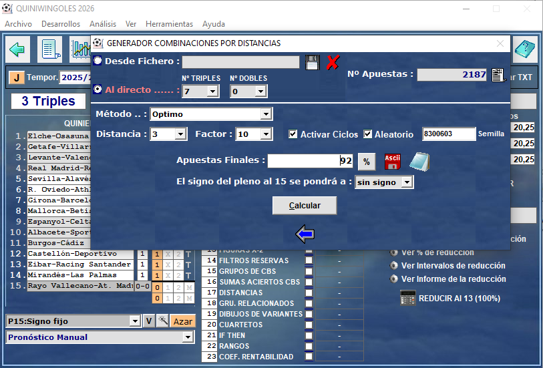Viewport: 543px width, 368px height.
Task: Close the Generador Combinaciones dialog
Action: coord(500,43)
